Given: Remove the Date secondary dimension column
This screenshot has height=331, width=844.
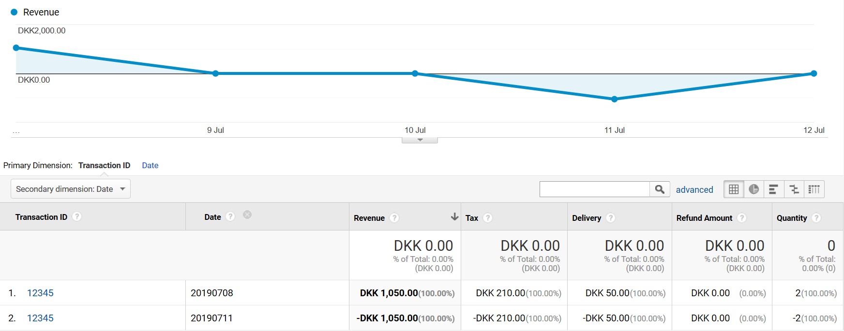Looking at the screenshot, I should (247, 215).
